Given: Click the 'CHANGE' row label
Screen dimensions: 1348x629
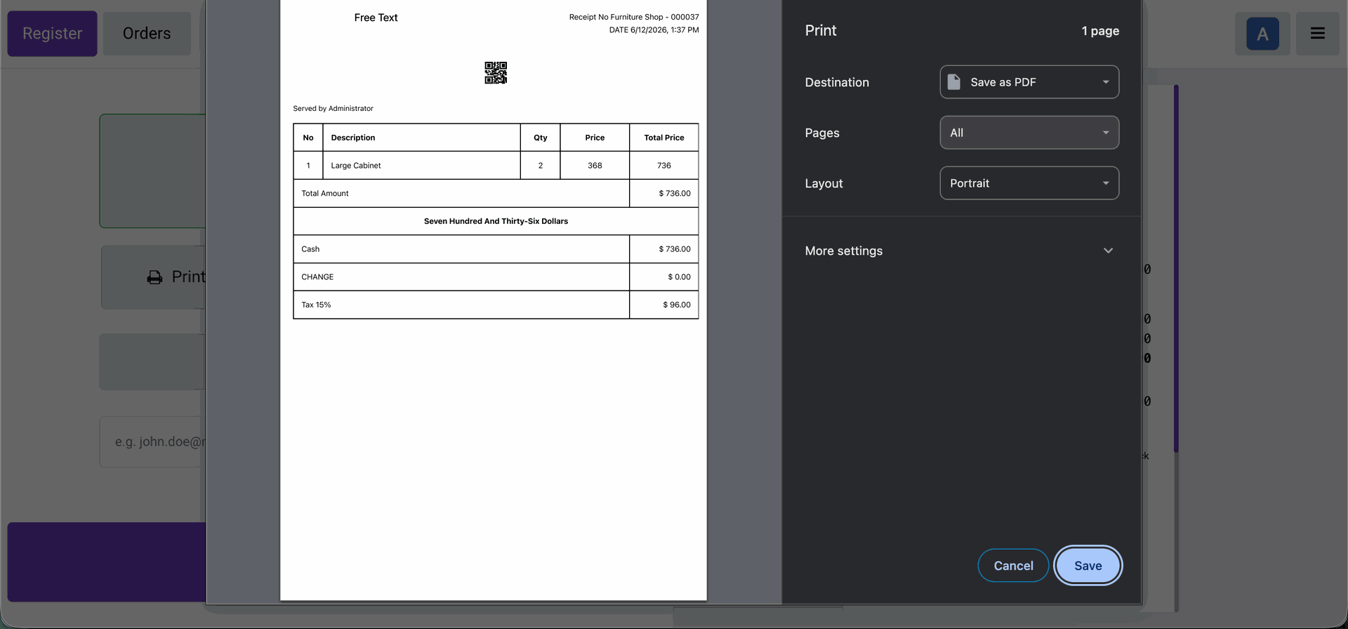Looking at the screenshot, I should [317, 277].
